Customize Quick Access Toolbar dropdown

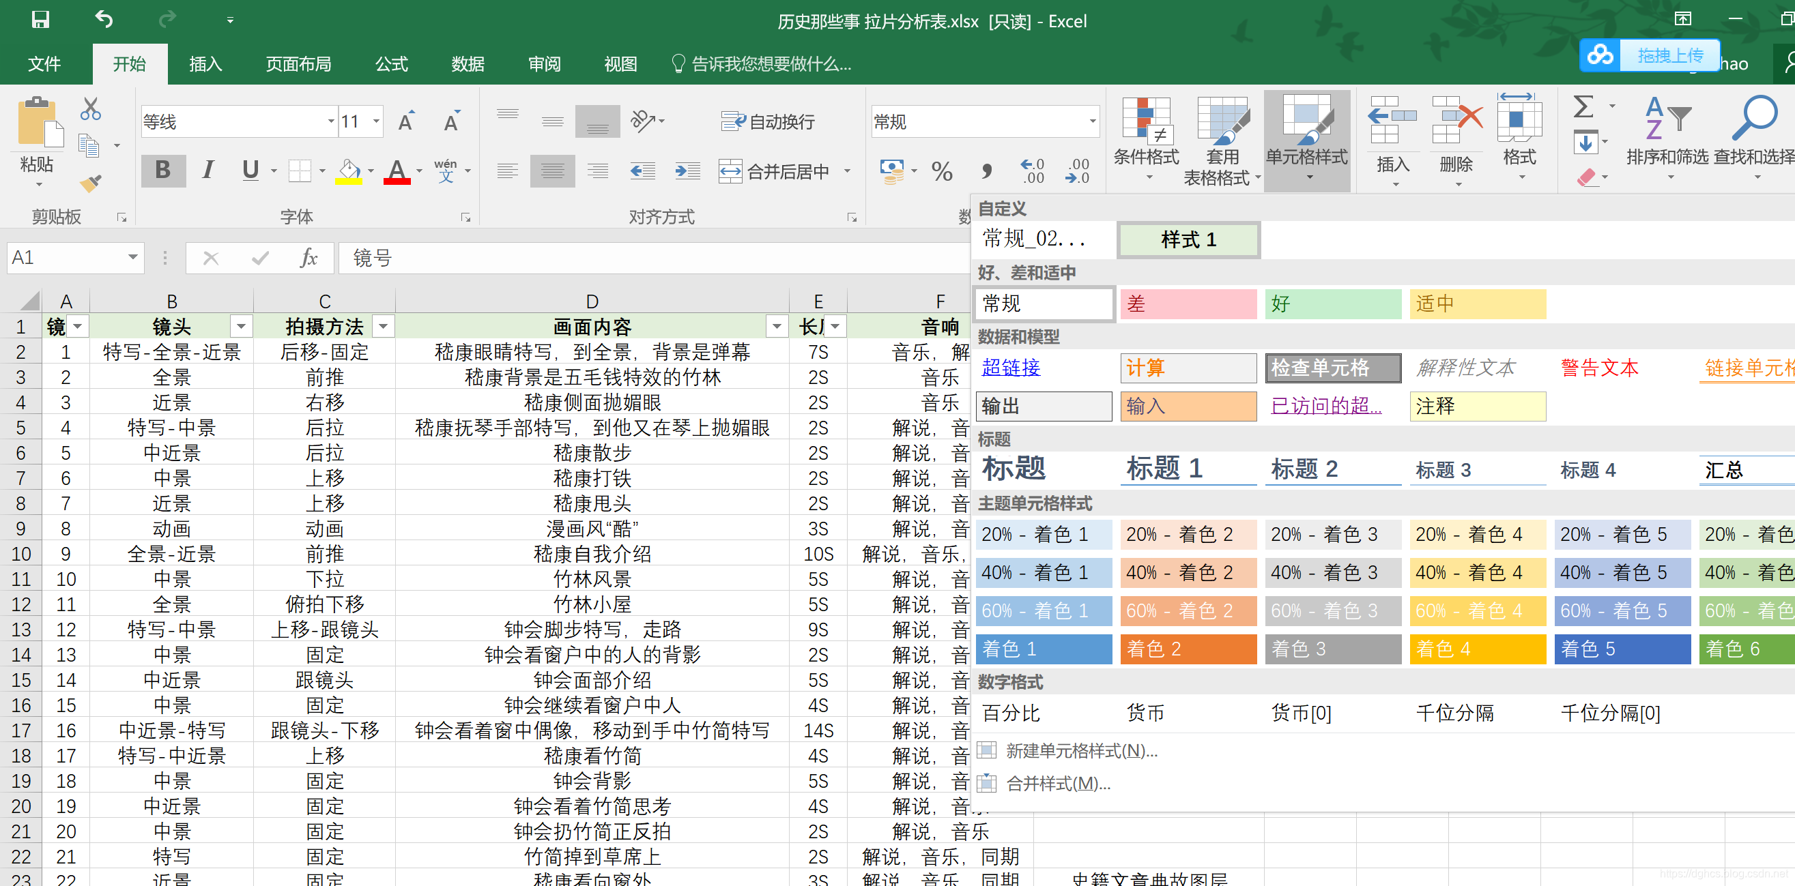click(x=230, y=20)
